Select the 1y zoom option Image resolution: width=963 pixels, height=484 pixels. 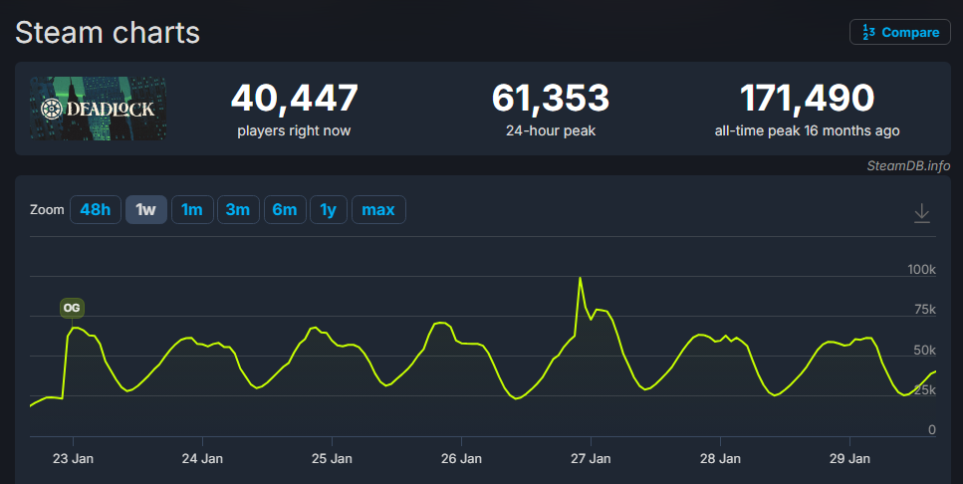coord(329,209)
